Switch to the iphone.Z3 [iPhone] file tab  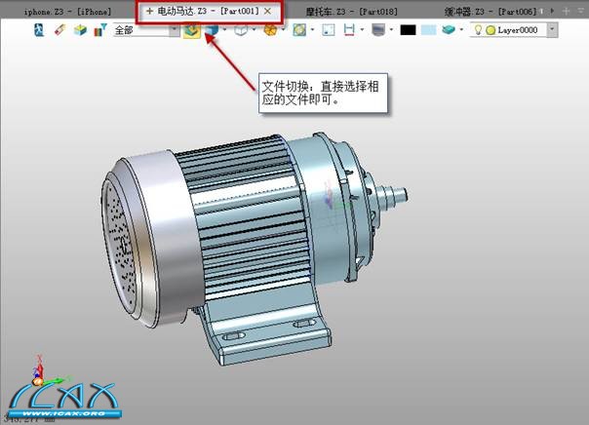click(67, 12)
